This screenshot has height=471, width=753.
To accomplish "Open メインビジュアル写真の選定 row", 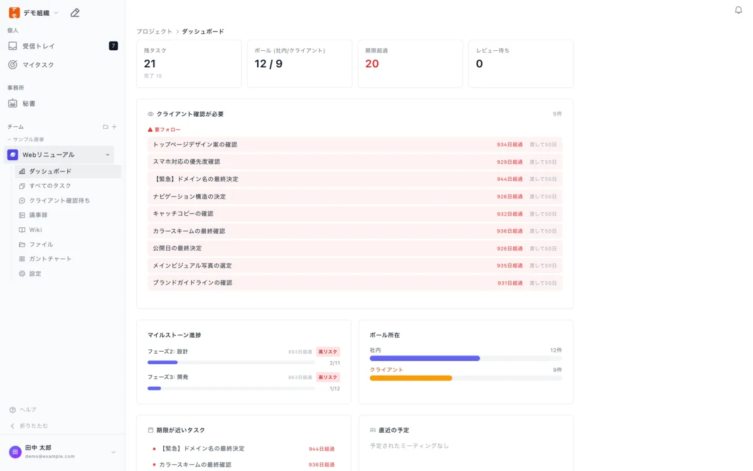I will click(355, 266).
